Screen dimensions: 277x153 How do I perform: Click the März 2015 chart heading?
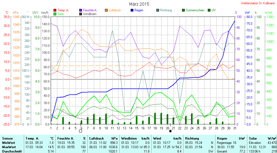(x=139, y=4)
